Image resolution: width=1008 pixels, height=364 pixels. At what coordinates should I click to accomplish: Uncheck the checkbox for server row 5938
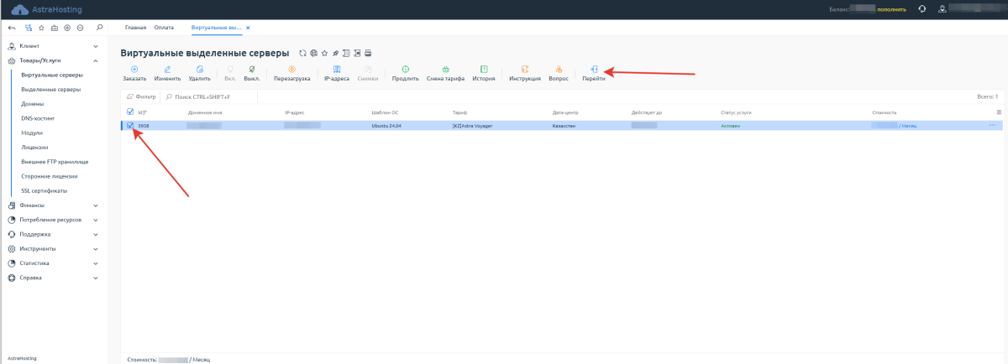130,126
